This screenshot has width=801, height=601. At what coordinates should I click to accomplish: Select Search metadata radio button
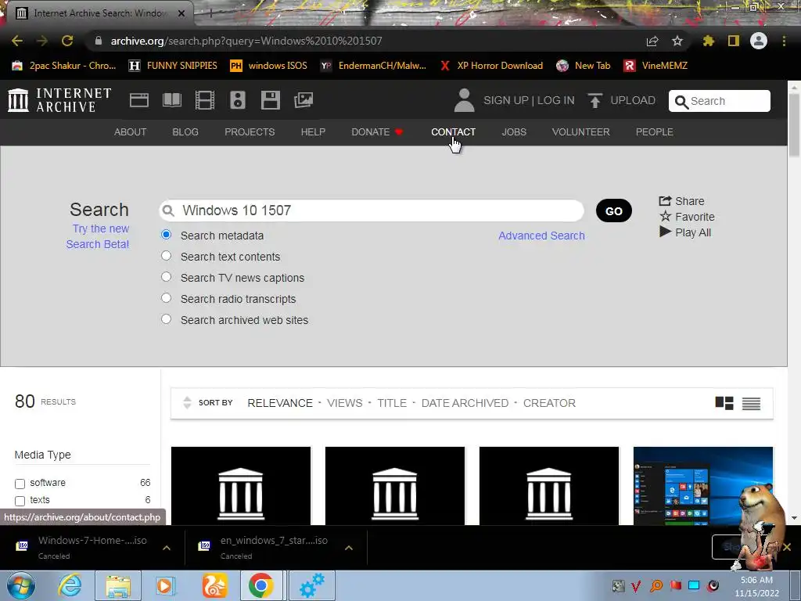166,235
